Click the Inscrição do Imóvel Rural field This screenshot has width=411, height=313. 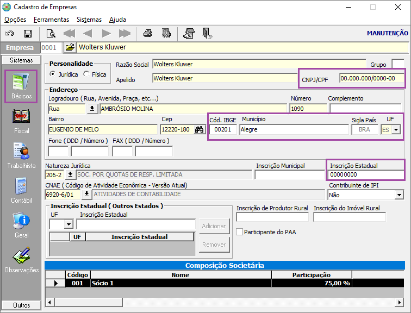(x=350, y=217)
